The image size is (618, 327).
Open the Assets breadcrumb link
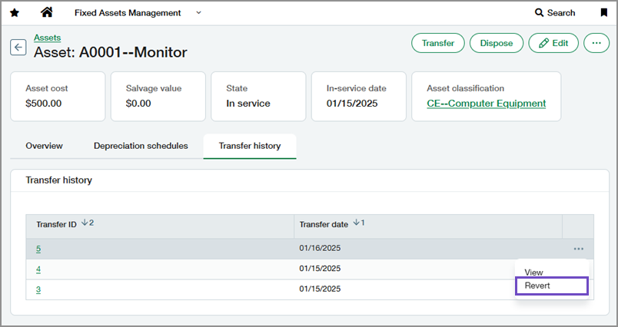[x=47, y=38]
